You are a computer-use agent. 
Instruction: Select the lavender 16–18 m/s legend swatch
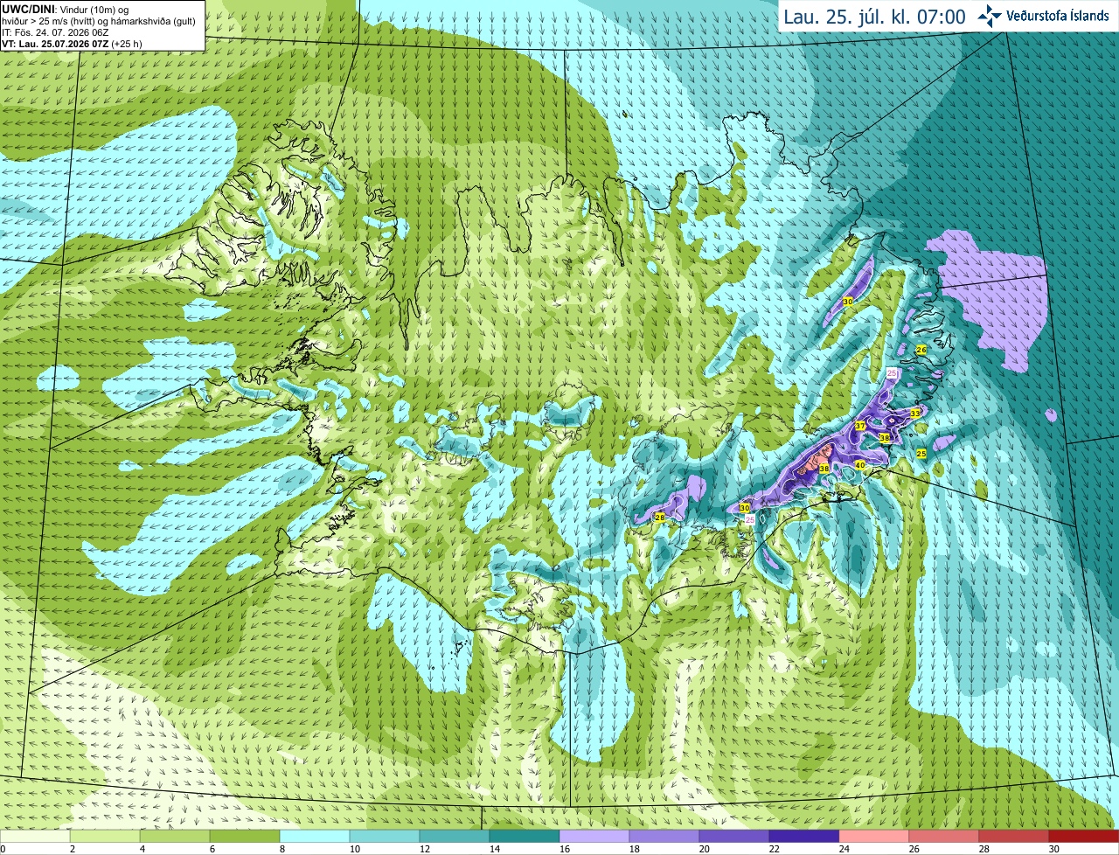[594, 837]
